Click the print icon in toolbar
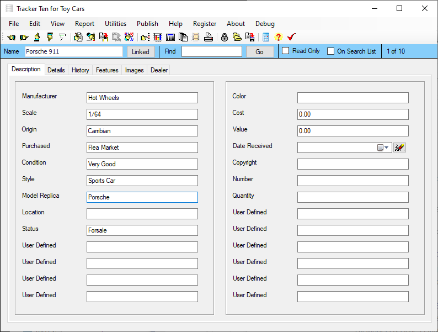438x332 pixels. pos(209,38)
